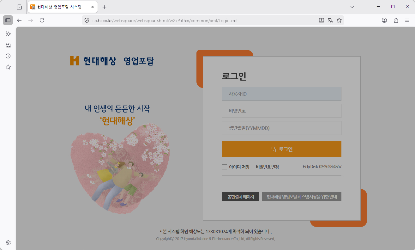Open browsing history in the sidebar

(8, 56)
